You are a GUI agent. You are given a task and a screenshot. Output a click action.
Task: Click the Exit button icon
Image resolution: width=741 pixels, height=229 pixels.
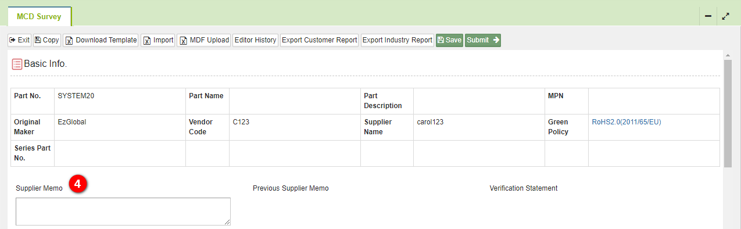click(12, 40)
